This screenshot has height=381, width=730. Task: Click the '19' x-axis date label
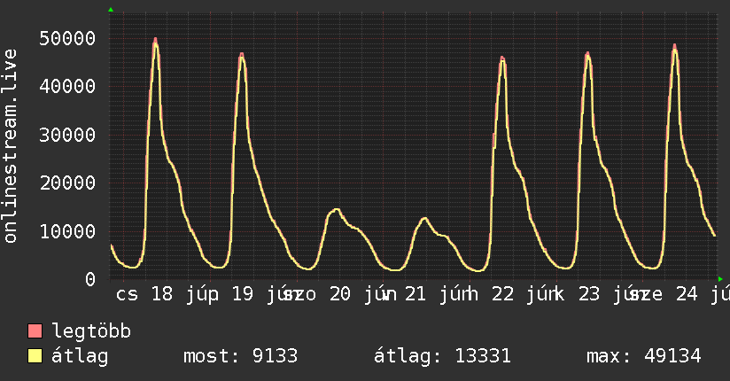[x=243, y=294]
